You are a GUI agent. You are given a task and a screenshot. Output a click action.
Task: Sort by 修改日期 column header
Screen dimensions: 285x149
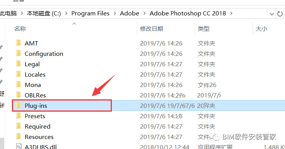click(x=152, y=28)
